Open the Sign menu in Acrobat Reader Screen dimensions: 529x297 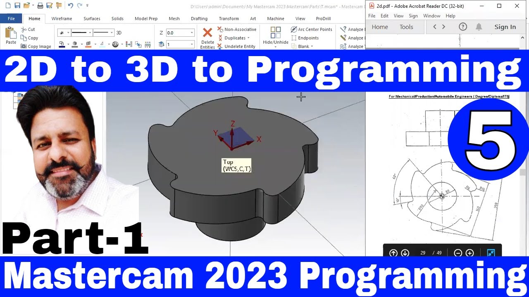click(413, 16)
